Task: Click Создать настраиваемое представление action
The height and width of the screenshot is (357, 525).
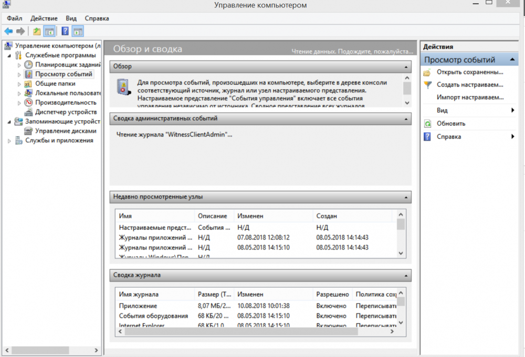Action: click(469, 84)
